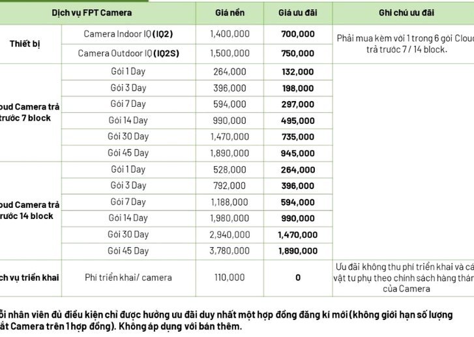Select the 264,000 base price cell
This screenshot has width=474, height=337.
(230, 72)
